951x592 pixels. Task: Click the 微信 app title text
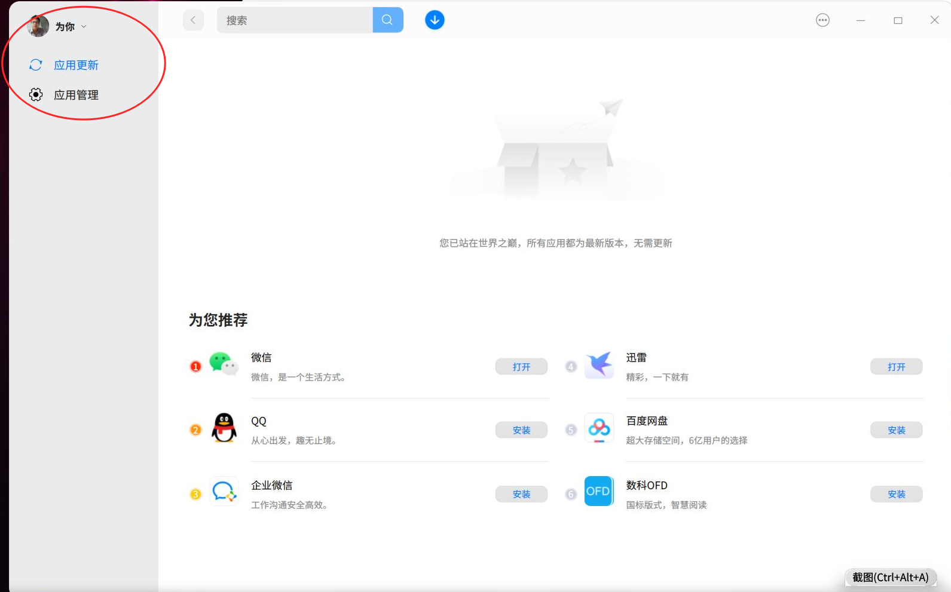point(261,357)
